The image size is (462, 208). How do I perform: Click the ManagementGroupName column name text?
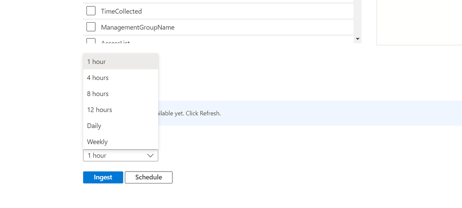[138, 27]
